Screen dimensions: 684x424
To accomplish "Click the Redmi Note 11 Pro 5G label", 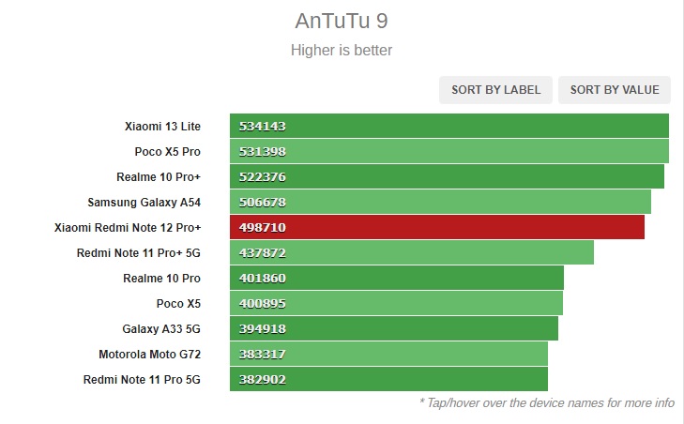I will point(142,380).
